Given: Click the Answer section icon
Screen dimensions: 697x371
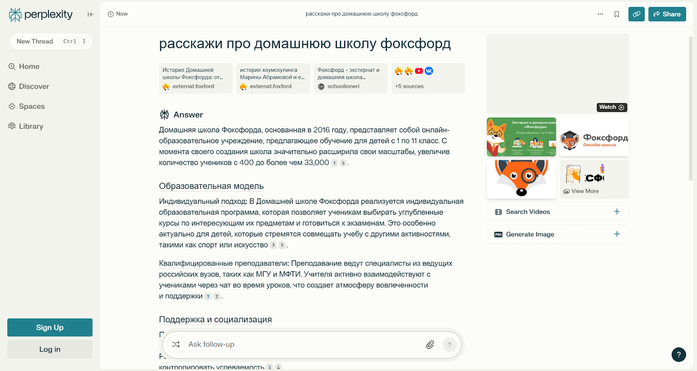Looking at the screenshot, I should pos(164,115).
